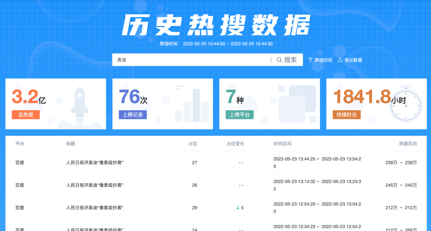The image size is (431, 231).
Task: Click the green down arrow beside 5
Action: [237, 207]
